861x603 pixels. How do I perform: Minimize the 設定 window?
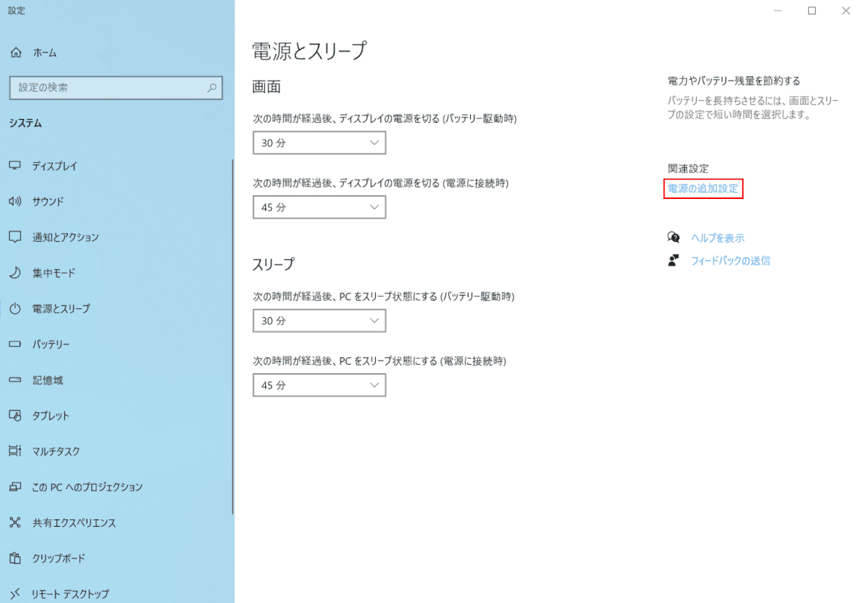(x=778, y=11)
